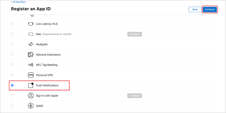
Task: Enable the Low Latency HLS checkbox
Action: [12, 24]
